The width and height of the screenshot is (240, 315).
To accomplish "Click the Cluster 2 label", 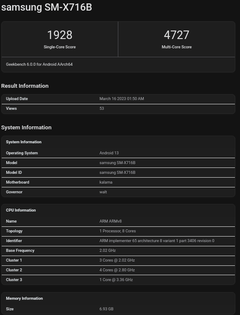I will [14, 270].
